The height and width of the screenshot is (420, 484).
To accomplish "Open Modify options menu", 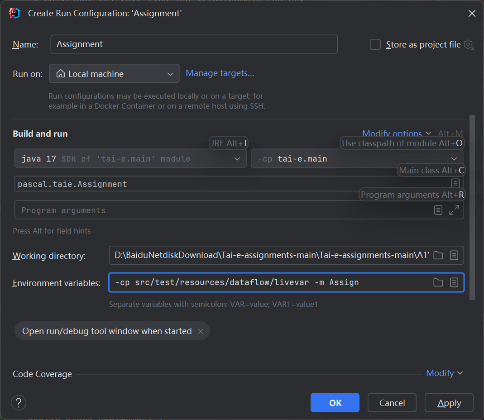I will [x=396, y=133].
